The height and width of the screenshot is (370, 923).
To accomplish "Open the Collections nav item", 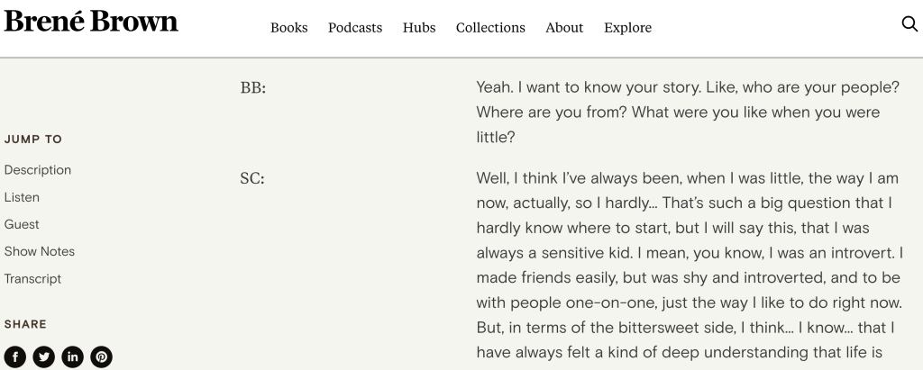I will point(490,28).
